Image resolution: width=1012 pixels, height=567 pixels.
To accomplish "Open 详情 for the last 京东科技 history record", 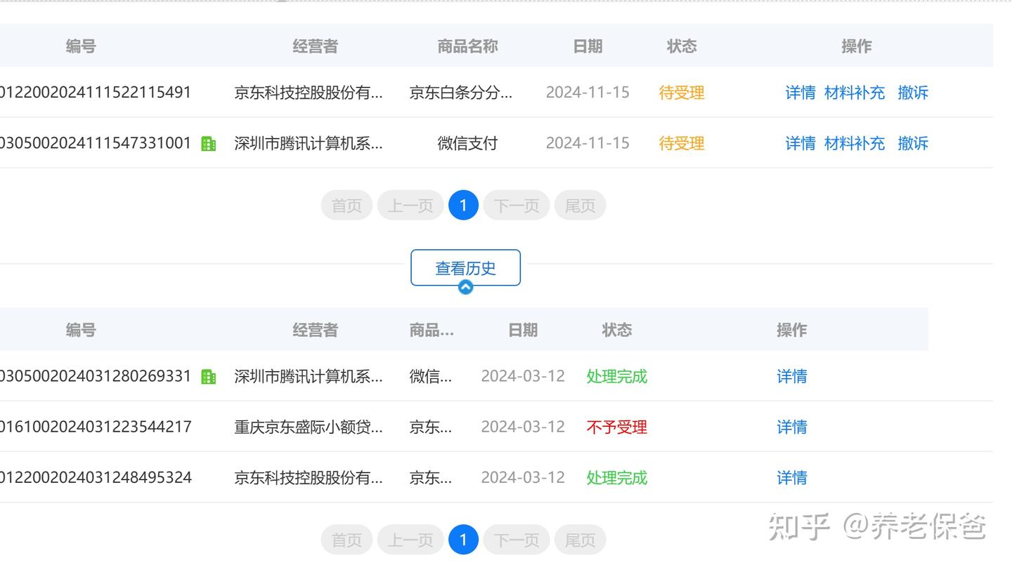I will pos(792,478).
